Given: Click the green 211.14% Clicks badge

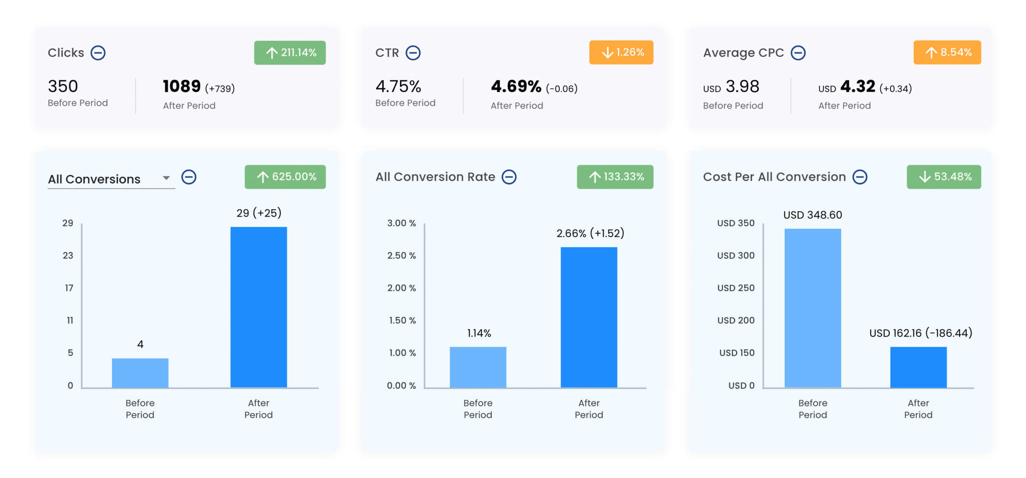Looking at the screenshot, I should (289, 52).
